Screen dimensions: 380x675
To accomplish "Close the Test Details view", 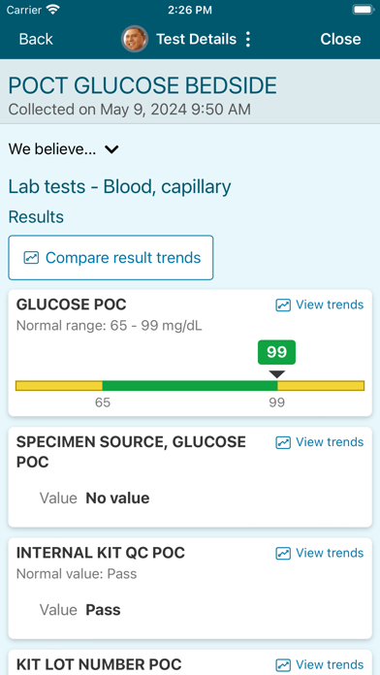I will (340, 39).
